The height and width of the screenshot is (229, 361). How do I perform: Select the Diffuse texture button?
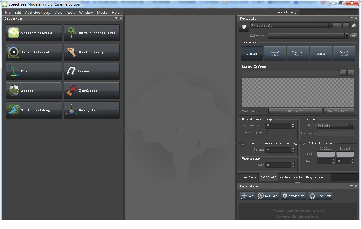(x=252, y=54)
